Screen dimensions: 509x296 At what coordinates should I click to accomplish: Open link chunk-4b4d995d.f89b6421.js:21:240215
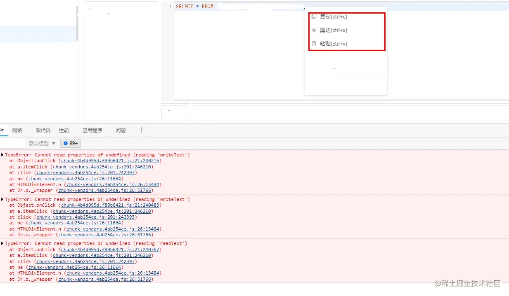coord(110,161)
